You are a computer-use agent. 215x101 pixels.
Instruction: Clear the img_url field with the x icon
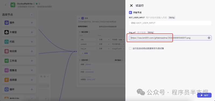pyautogui.click(x=209, y=38)
